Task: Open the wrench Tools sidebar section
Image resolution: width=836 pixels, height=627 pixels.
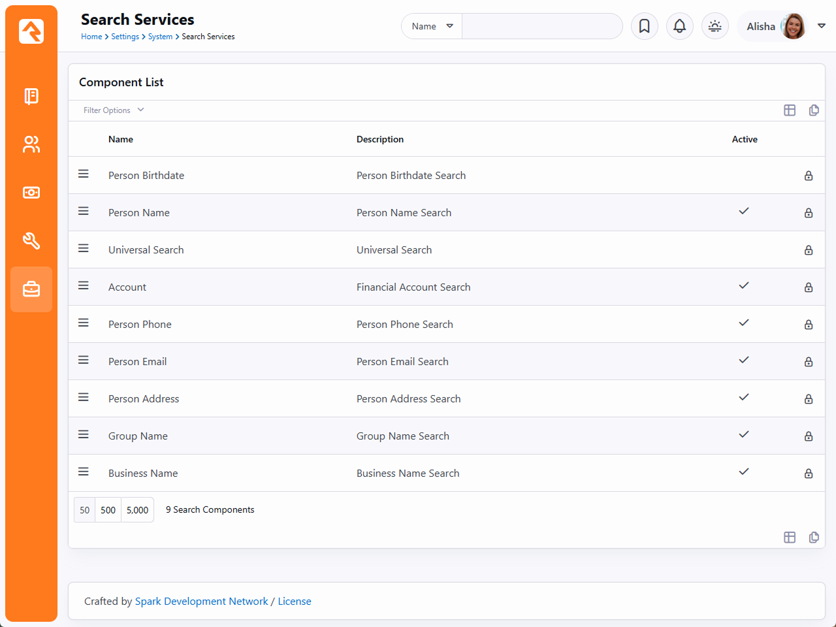Action: pos(31,241)
